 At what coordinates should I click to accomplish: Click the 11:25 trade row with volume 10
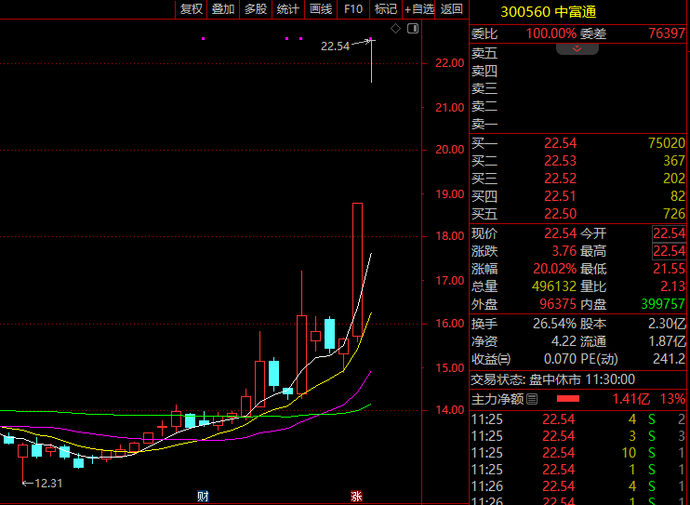(578, 453)
